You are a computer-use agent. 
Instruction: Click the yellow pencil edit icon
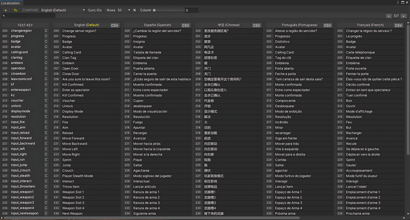click(x=15, y=10)
